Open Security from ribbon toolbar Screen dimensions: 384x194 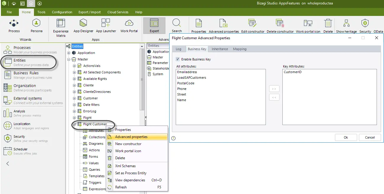(x=365, y=26)
